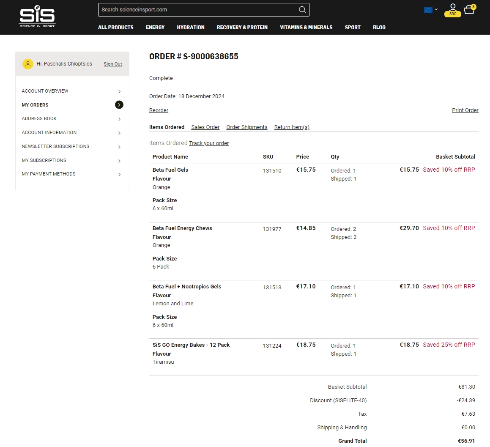Open the Recovery & Protein menu

tap(242, 27)
